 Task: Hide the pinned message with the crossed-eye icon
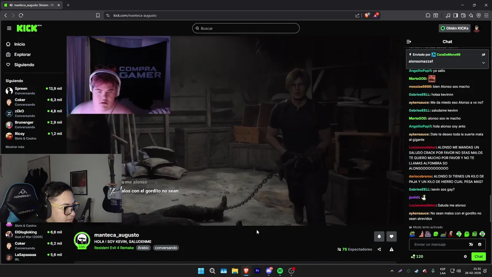click(484, 55)
